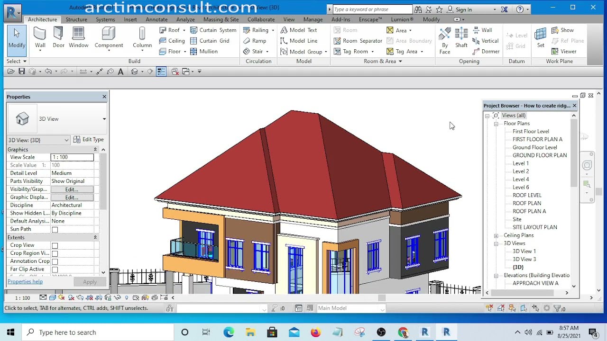Toggle the Sun Path checkbox
This screenshot has width=607, height=341.
point(55,230)
